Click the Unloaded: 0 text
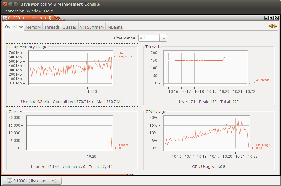 74,167
